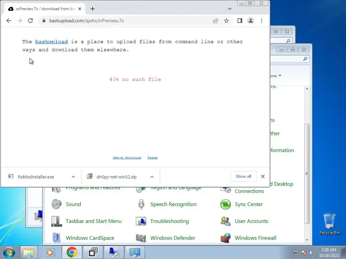Open the Chrome three-dot menu

coord(262,21)
